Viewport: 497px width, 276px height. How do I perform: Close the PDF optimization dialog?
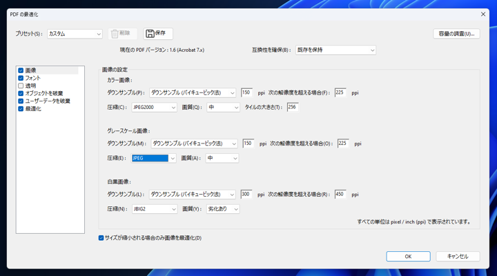(483, 14)
